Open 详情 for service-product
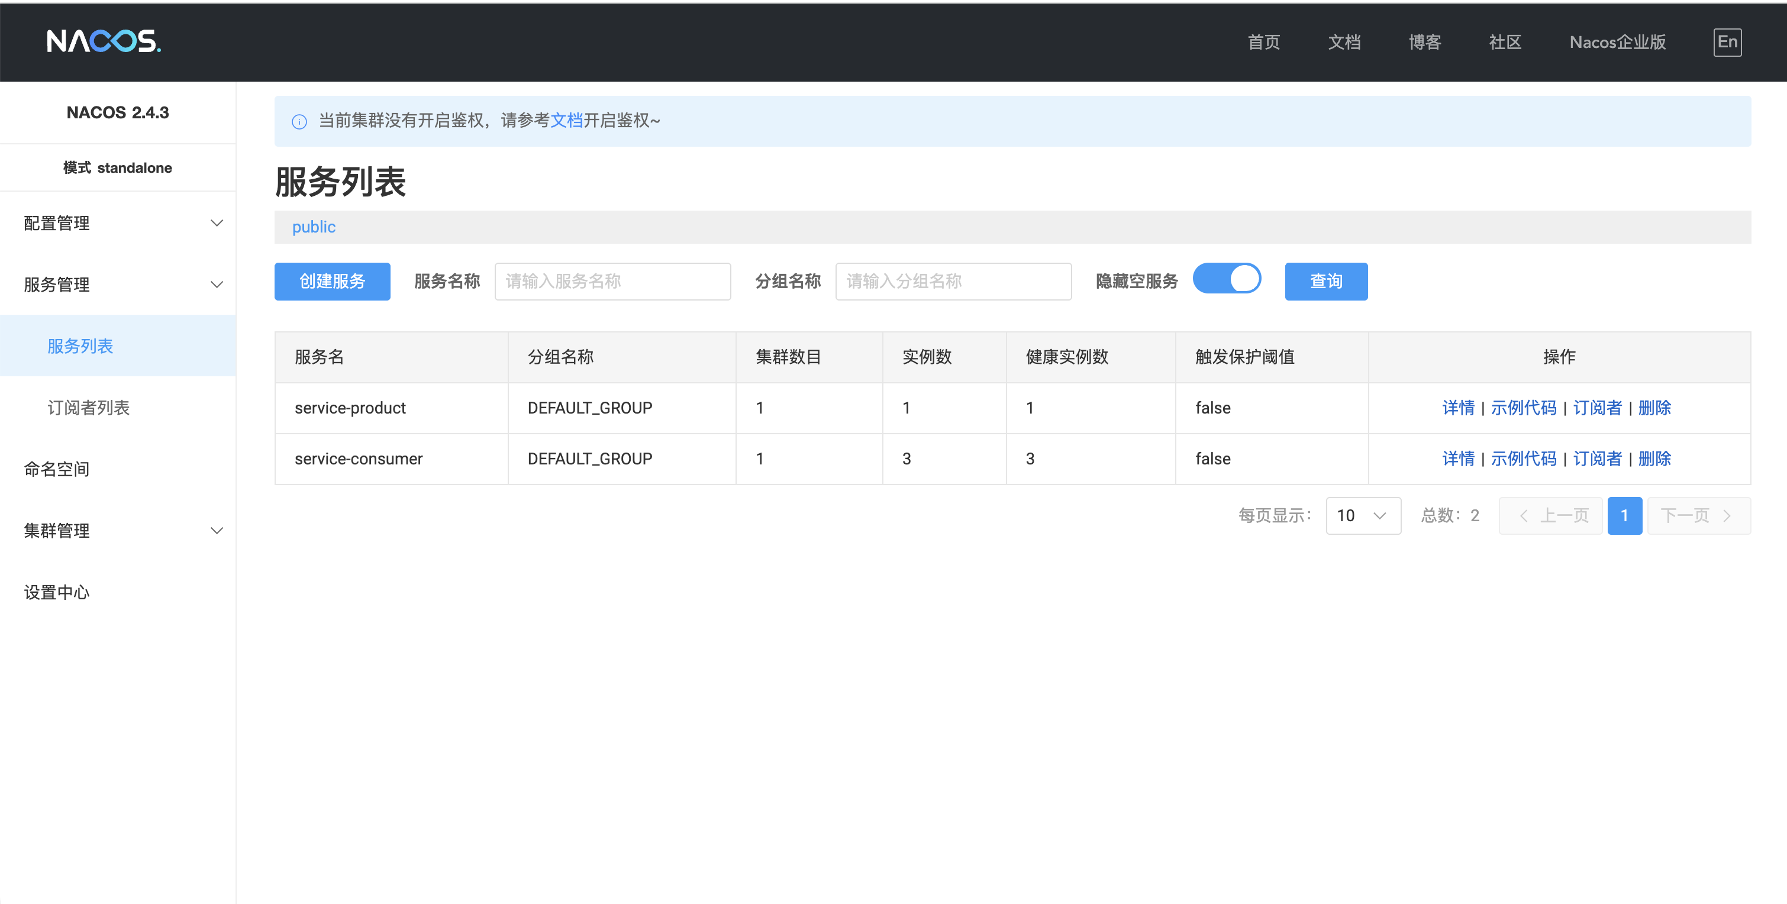 click(x=1457, y=408)
